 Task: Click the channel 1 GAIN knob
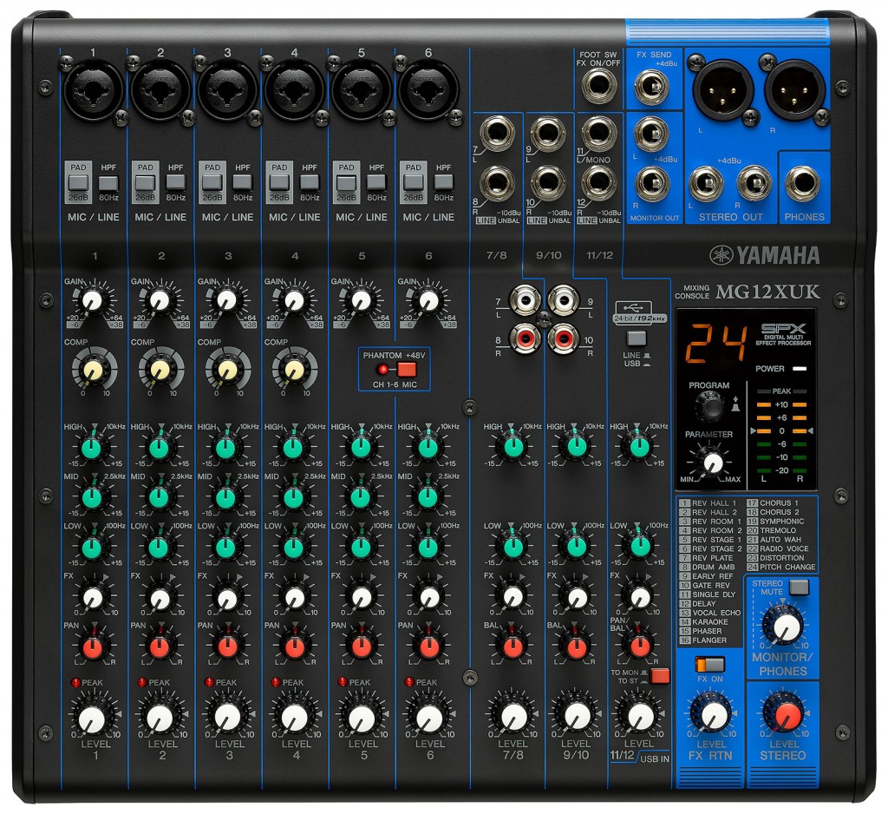(x=93, y=301)
